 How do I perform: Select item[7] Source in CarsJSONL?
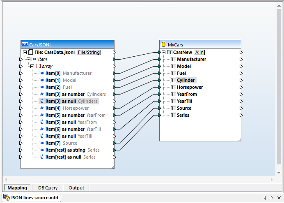click(x=61, y=143)
